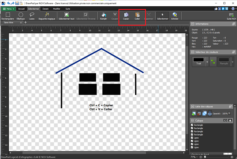The image size is (237, 159).
Task: Close the Sans titre document tab
Action: tap(21, 22)
